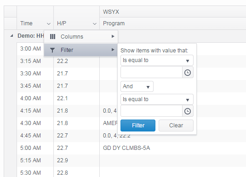246x177 pixels.
Task: Click the blue Filter button
Action: [x=138, y=126]
